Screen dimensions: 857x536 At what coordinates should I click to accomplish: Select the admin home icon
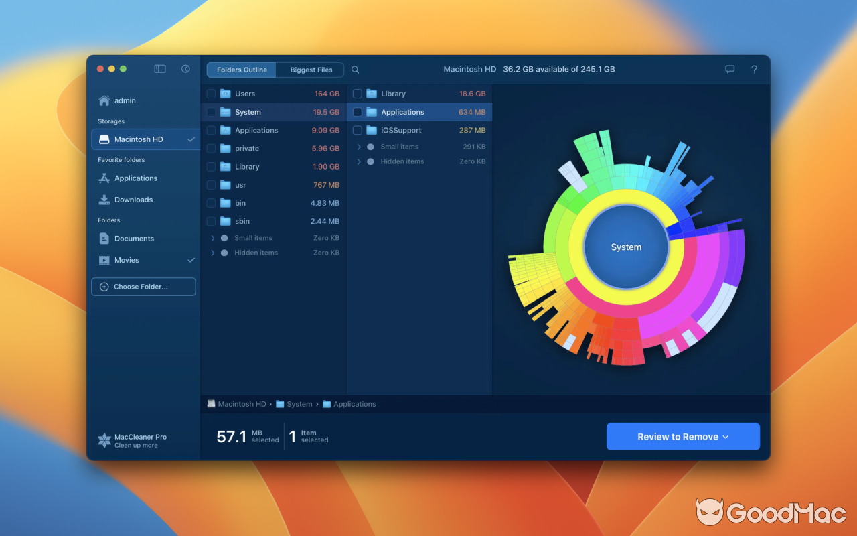tap(104, 100)
